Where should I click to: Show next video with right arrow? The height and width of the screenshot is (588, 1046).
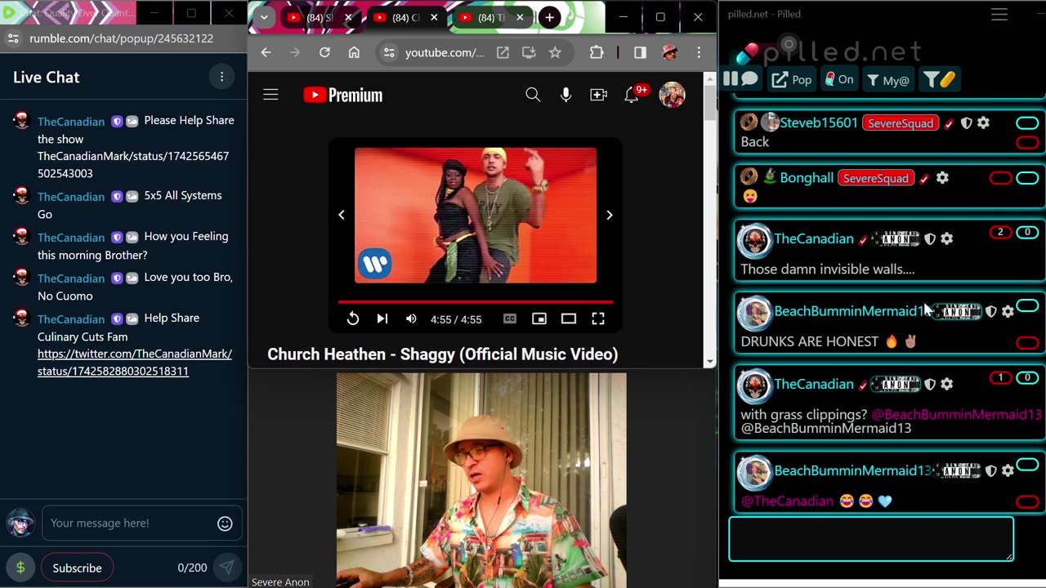point(609,215)
